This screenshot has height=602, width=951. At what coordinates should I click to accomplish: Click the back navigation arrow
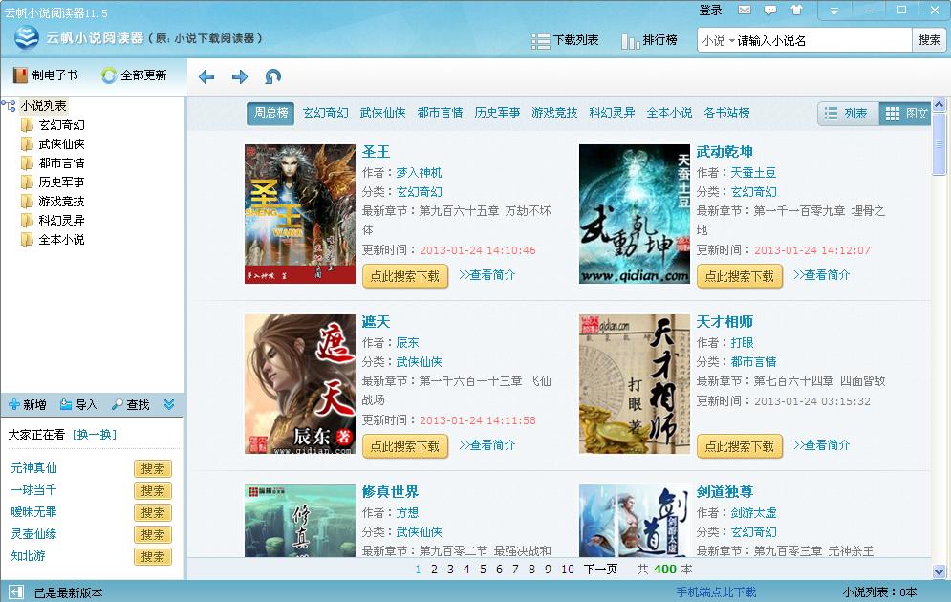(205, 76)
